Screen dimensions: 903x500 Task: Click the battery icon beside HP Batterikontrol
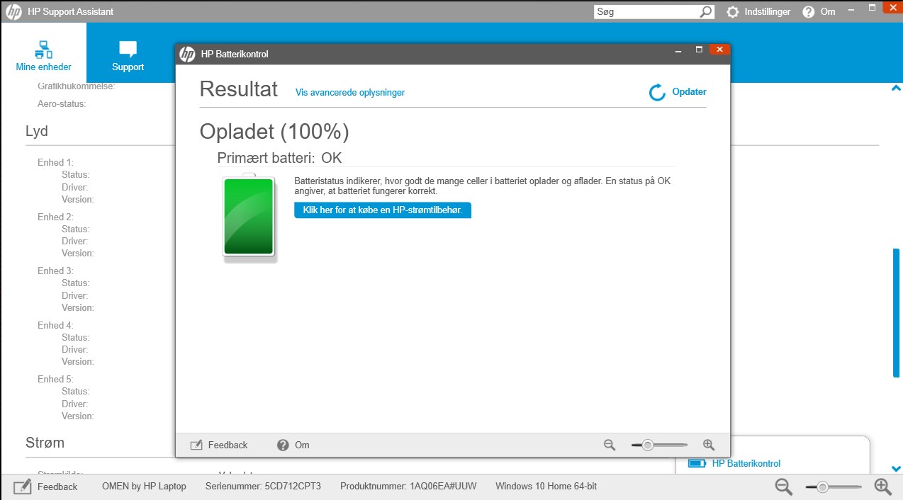coord(697,463)
